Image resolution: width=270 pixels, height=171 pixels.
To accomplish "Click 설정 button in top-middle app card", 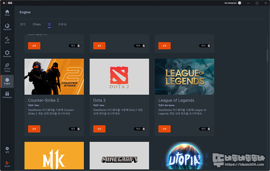I will click(99, 46).
